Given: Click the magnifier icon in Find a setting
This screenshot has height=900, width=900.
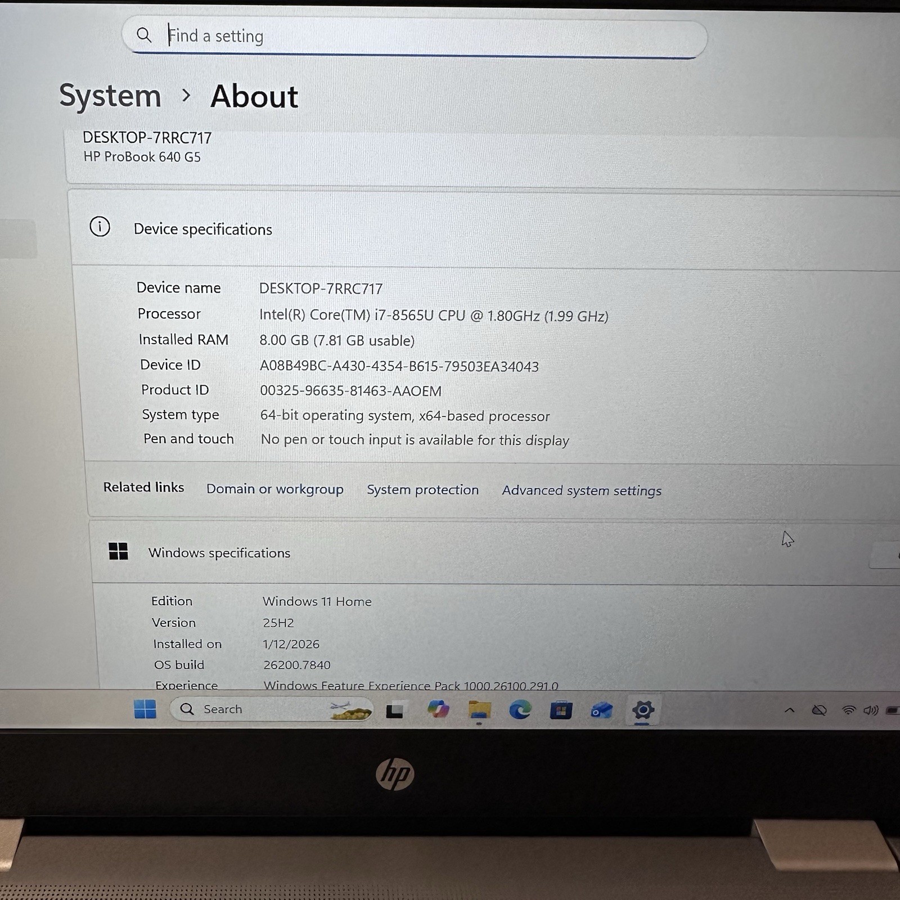Looking at the screenshot, I should 144,35.
